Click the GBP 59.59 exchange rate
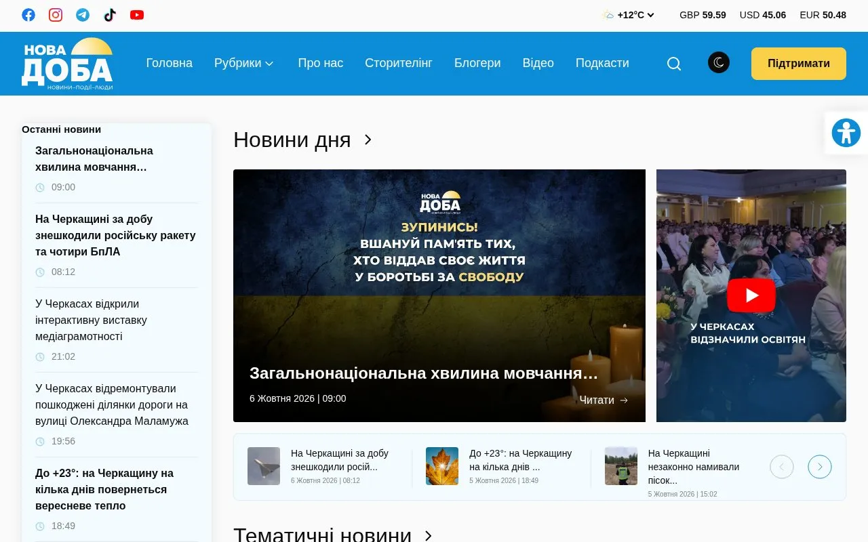This screenshot has width=868, height=542. [x=703, y=15]
